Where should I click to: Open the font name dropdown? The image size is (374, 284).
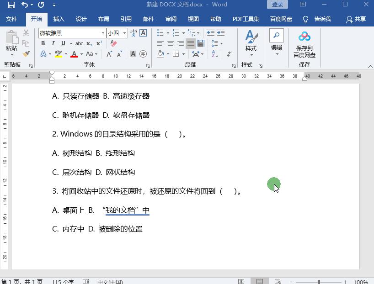[x=103, y=34]
